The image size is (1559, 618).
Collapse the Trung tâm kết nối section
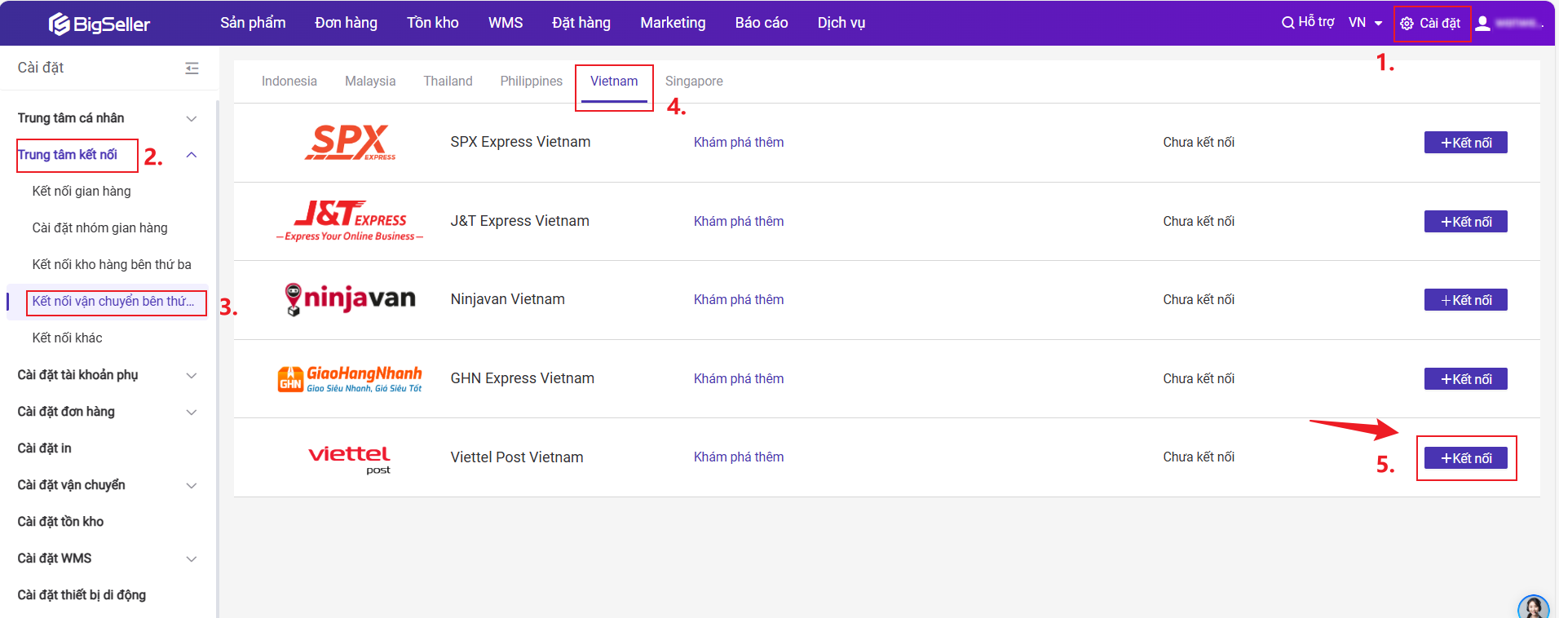pyautogui.click(x=192, y=155)
